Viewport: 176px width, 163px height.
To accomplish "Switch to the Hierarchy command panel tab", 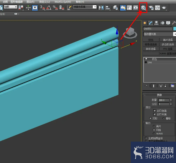I will (x=156, y=23).
